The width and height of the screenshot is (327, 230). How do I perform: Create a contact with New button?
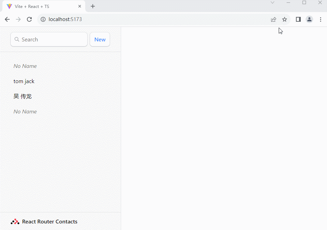100,39
